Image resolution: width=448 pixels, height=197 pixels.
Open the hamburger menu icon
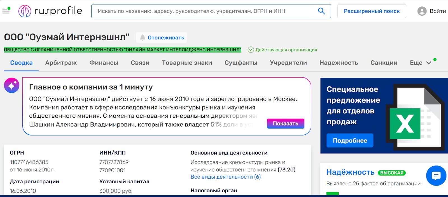(6, 11)
